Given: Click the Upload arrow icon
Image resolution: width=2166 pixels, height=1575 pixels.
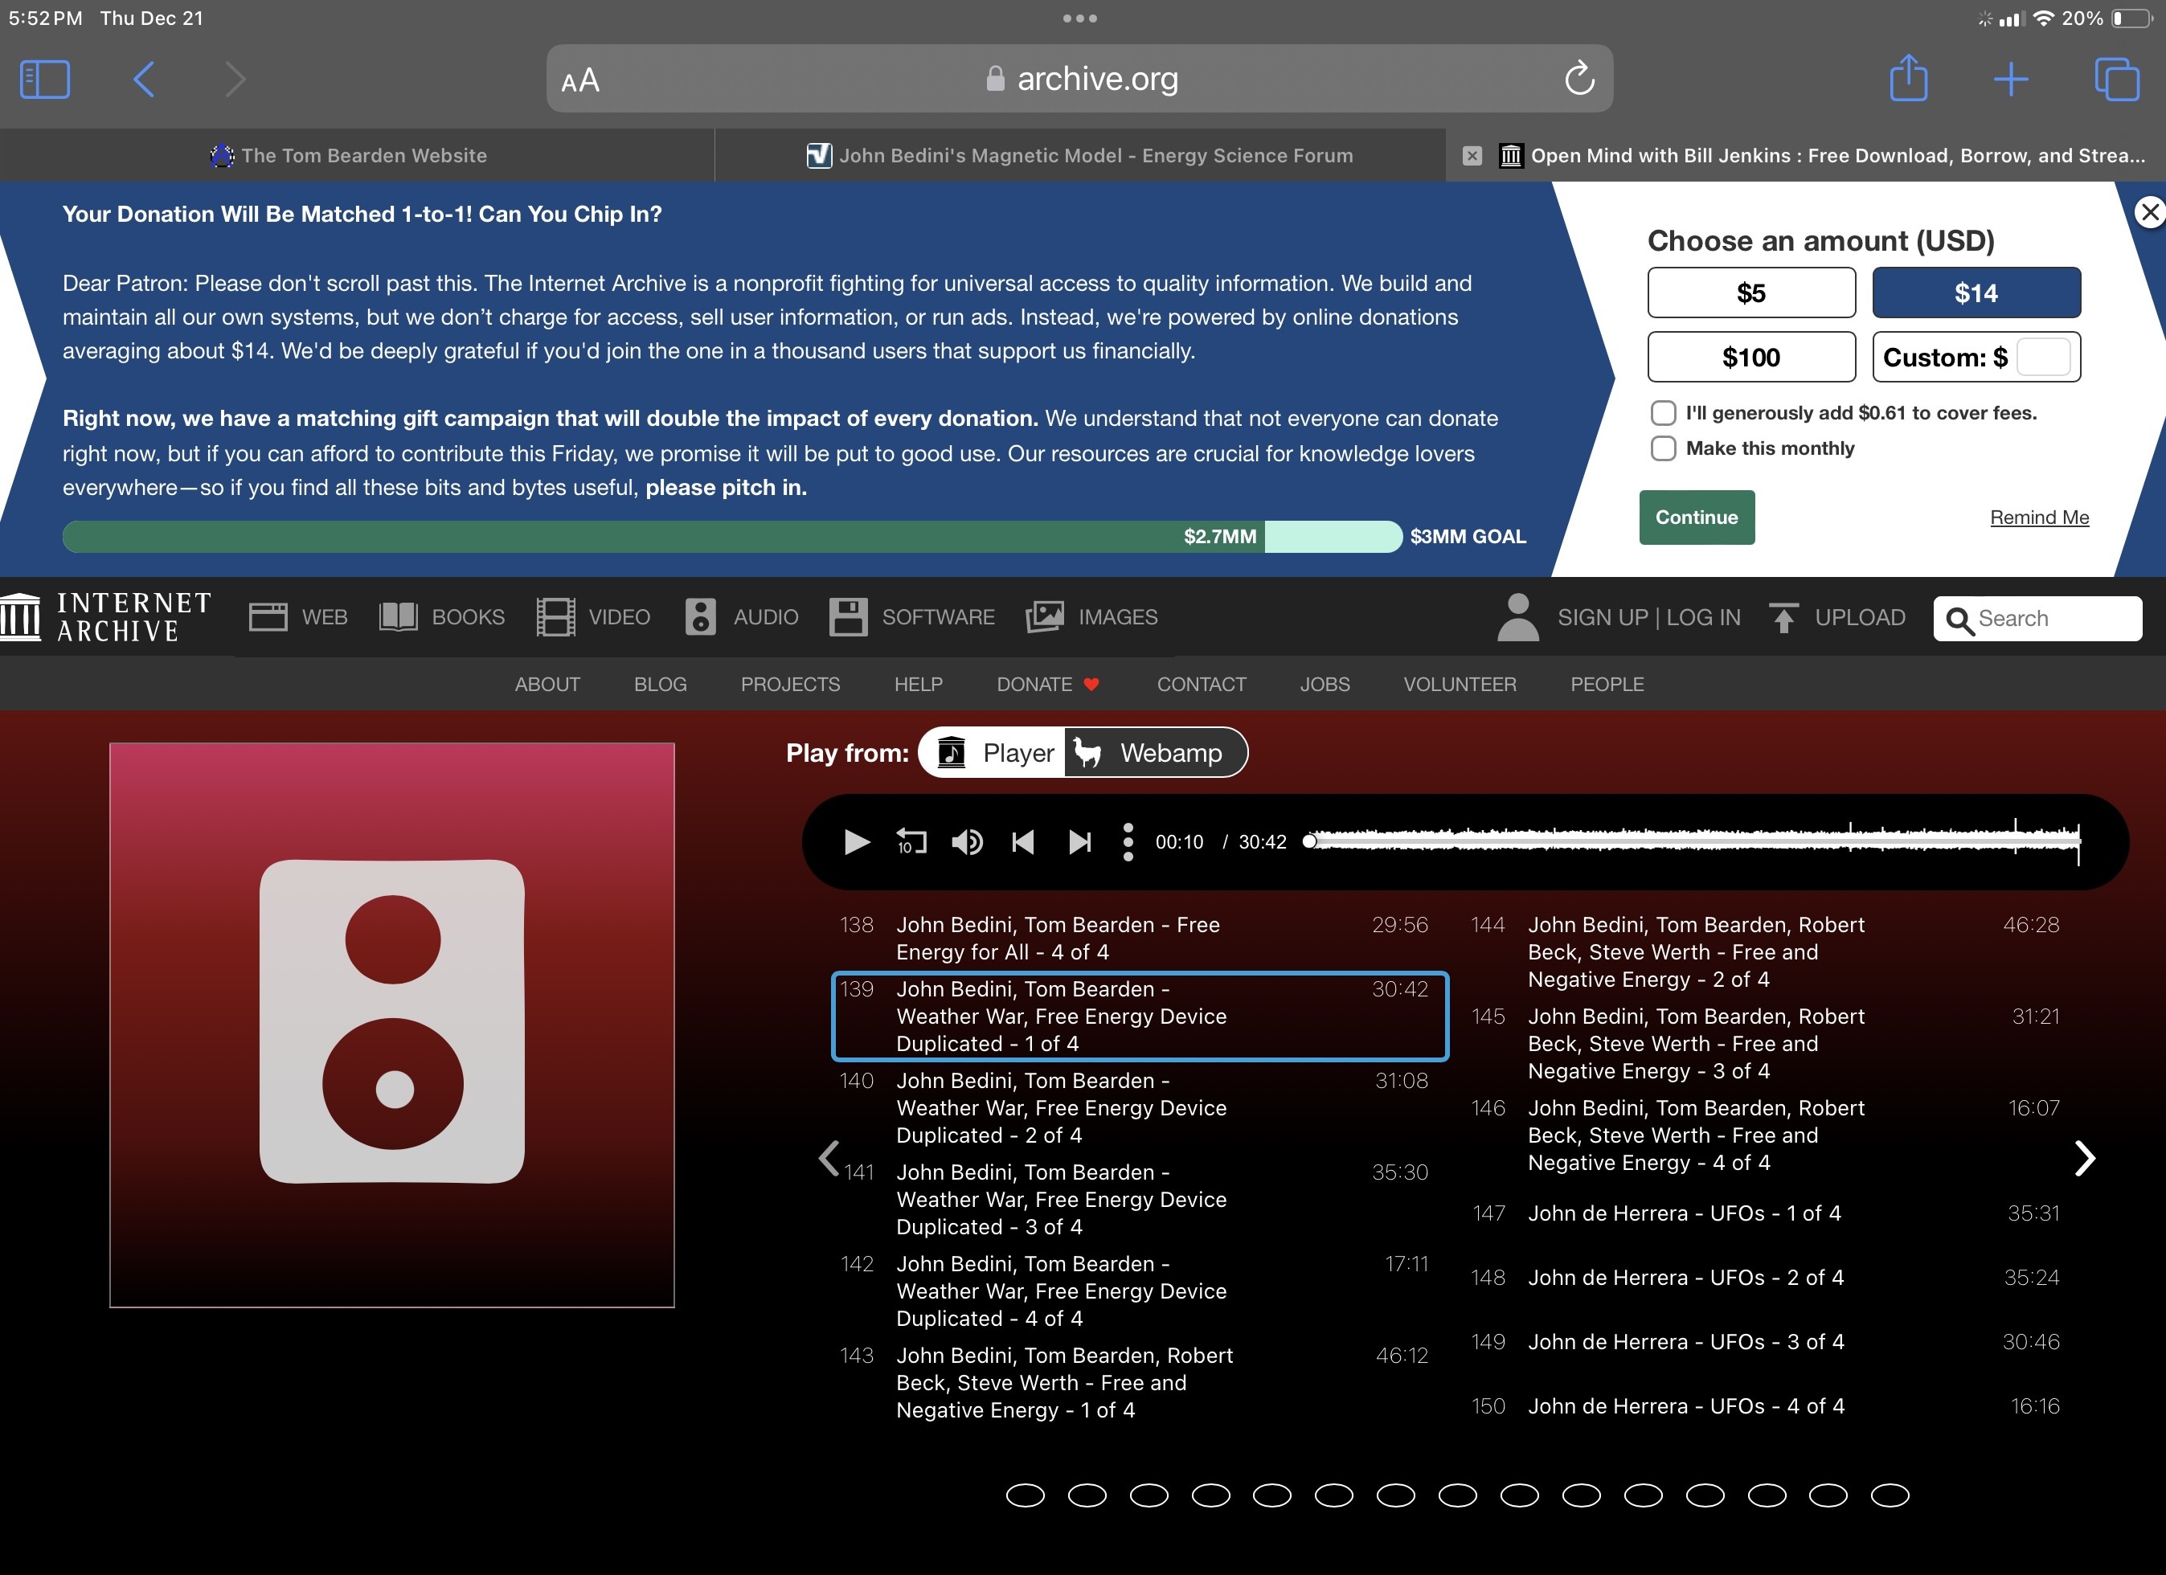Looking at the screenshot, I should pyautogui.click(x=1783, y=618).
